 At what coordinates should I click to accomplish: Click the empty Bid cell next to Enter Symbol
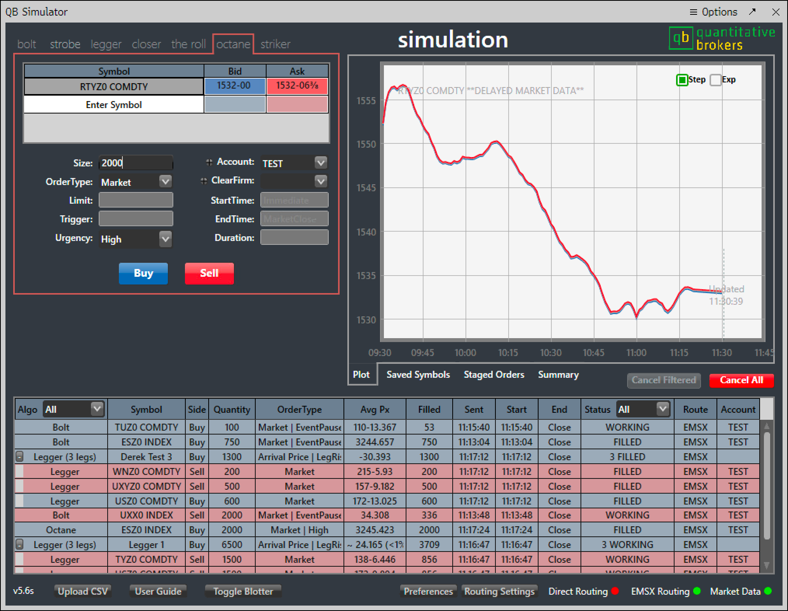(x=235, y=105)
